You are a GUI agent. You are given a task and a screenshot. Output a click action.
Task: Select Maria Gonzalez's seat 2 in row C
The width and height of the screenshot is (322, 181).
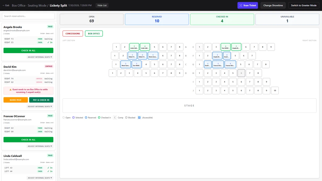(x=126, y=64)
